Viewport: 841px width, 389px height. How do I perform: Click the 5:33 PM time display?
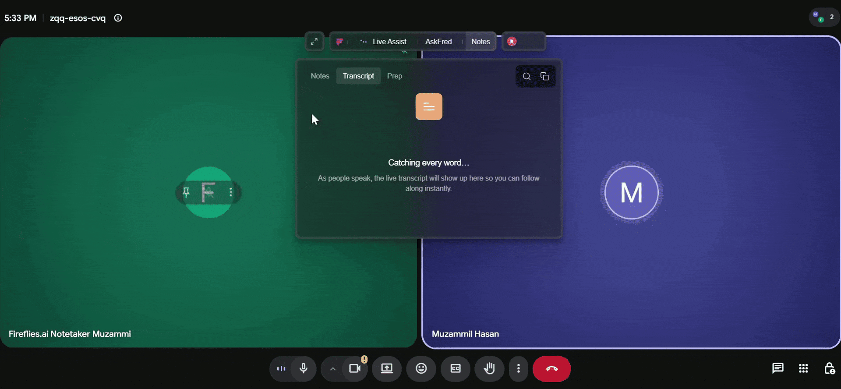20,18
